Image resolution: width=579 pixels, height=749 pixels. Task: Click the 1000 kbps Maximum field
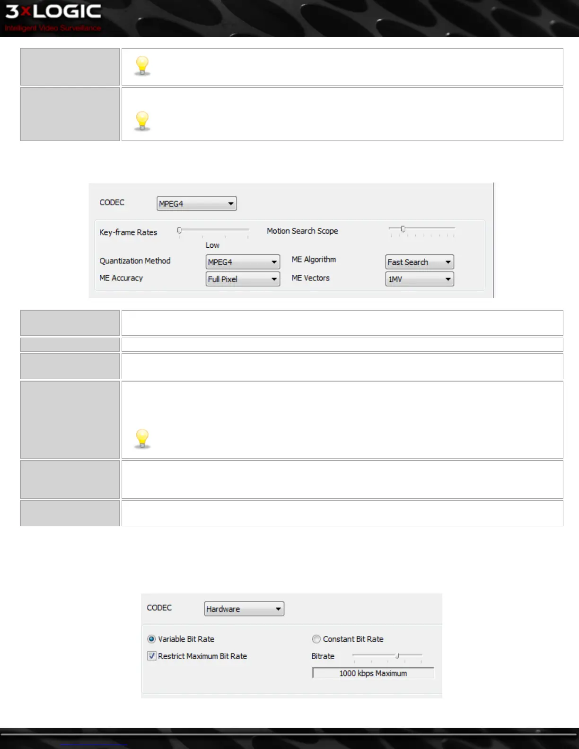pos(373,673)
